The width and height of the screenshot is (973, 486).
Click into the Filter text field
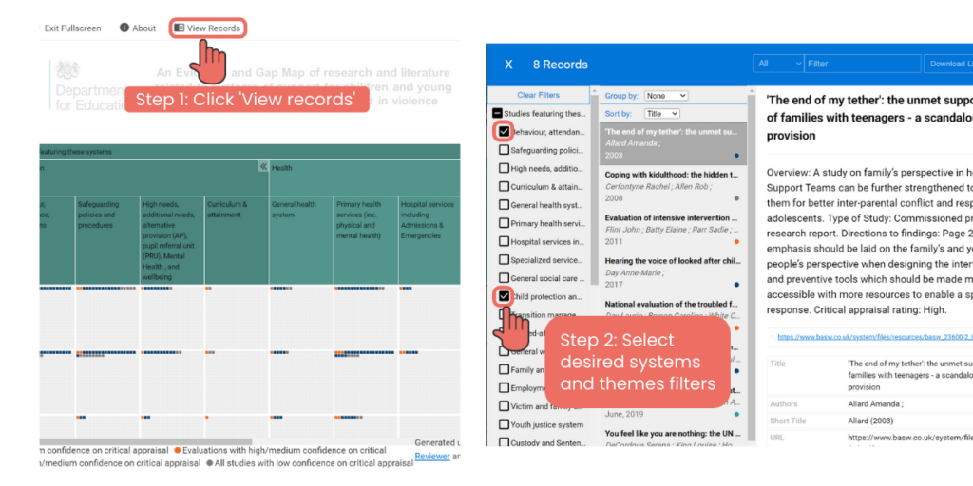tap(863, 64)
